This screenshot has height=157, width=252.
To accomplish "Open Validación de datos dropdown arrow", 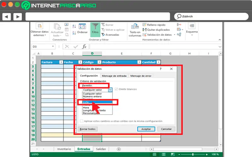I will click(175, 35).
